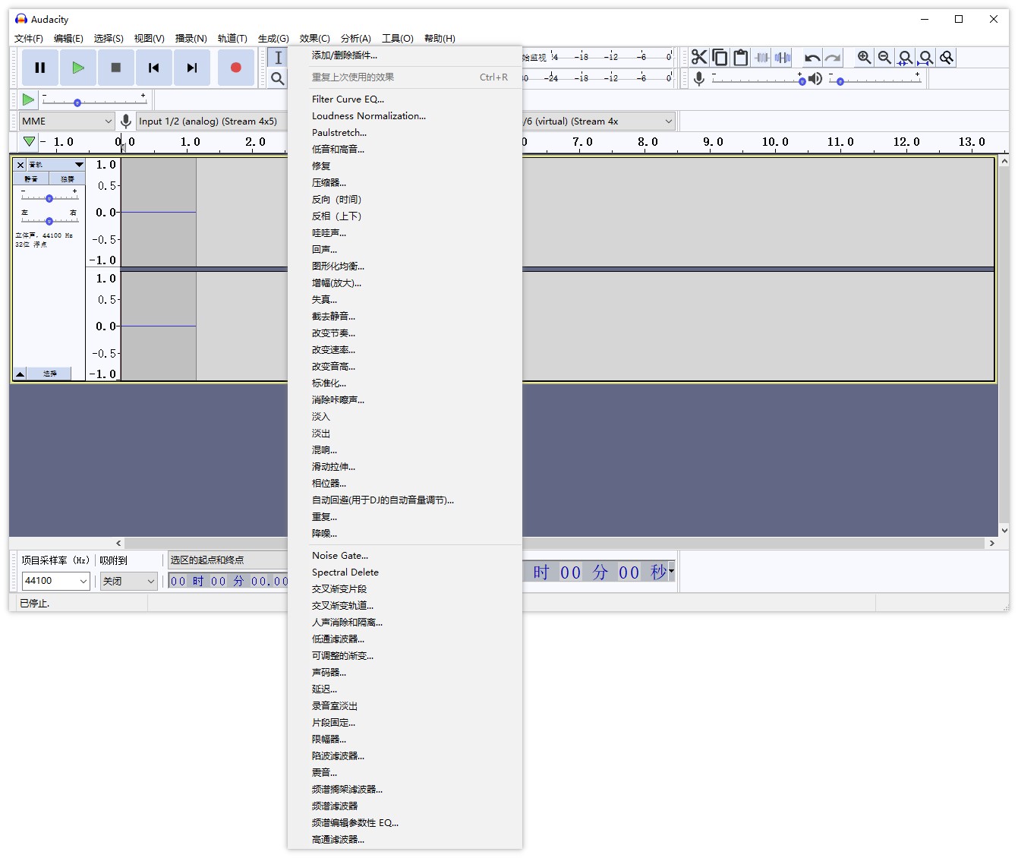1018x861 pixels.
Task: Click Trim audio outside selection icon
Action: pos(761,58)
